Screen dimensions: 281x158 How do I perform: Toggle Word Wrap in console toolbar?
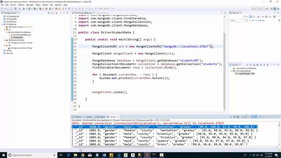(x=249, y=117)
